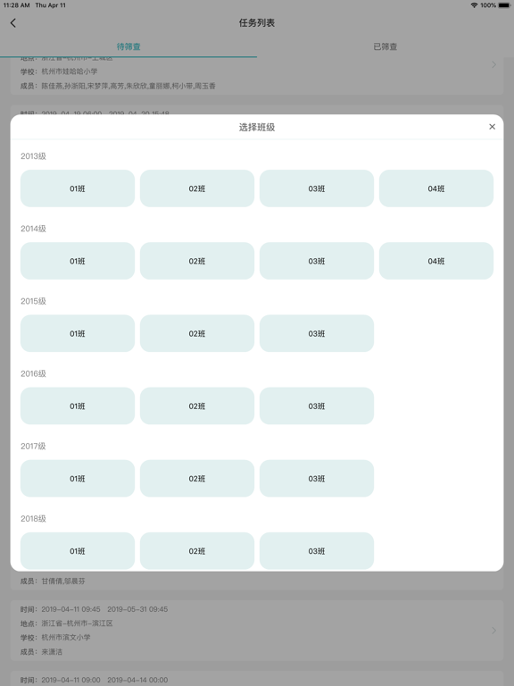The height and width of the screenshot is (686, 514).
Task: Pick 02班 under 2016级
Action: click(x=197, y=406)
